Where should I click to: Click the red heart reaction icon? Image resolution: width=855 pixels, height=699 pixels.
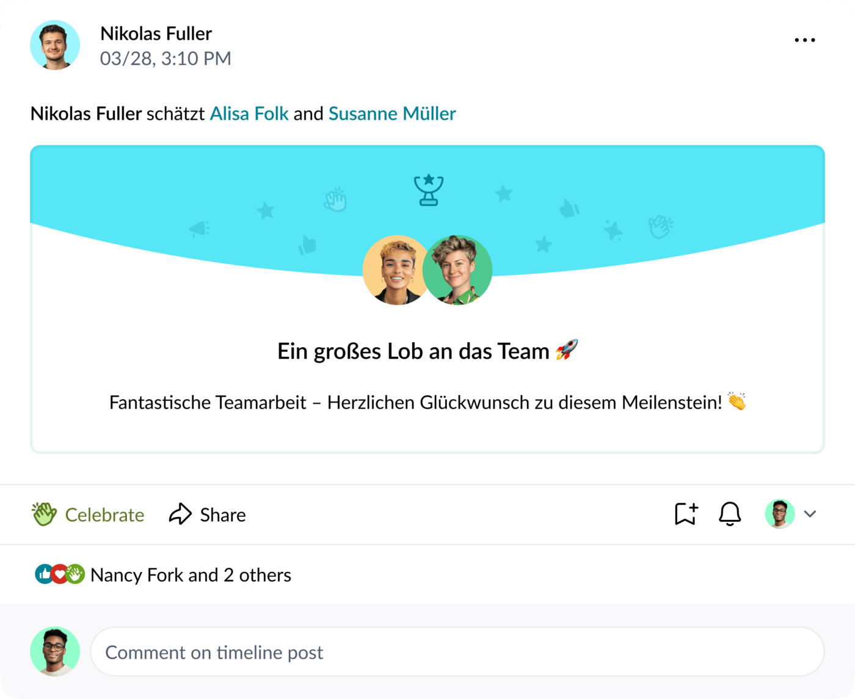pyautogui.click(x=59, y=574)
